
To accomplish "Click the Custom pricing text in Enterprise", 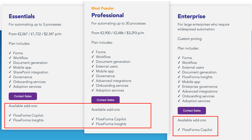I will (x=190, y=39).
